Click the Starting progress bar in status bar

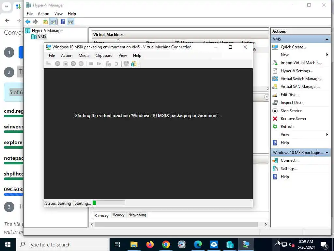pos(109,203)
